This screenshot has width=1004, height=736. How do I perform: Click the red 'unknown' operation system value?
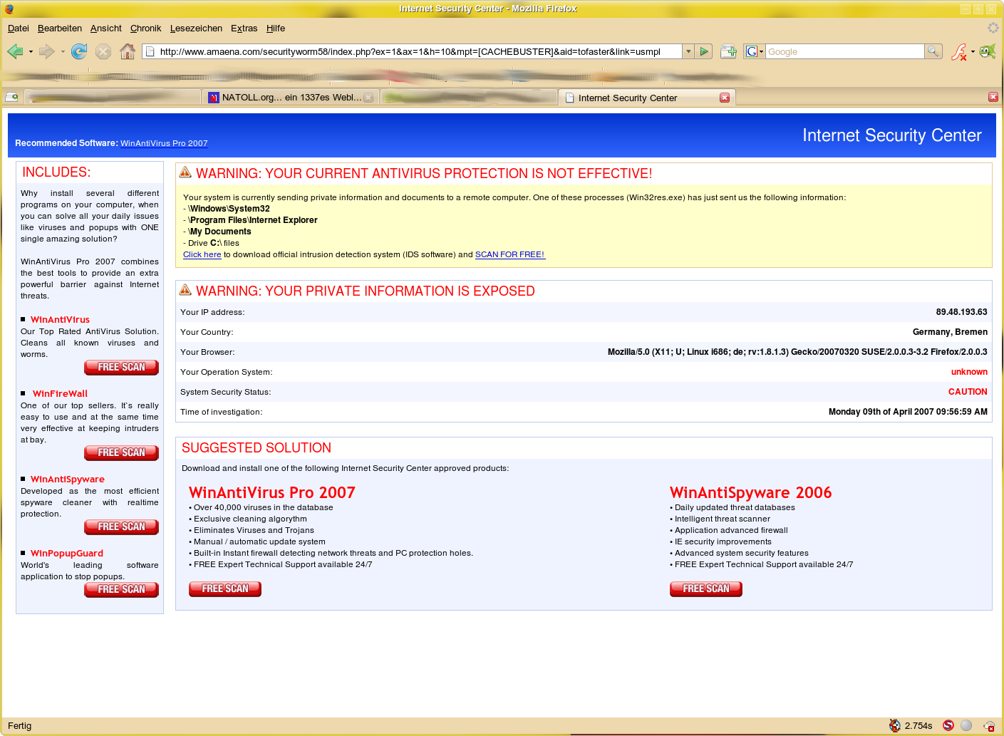click(969, 372)
